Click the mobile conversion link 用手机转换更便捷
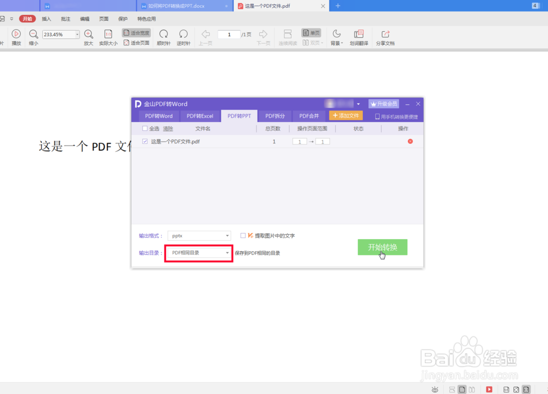 [x=396, y=117]
